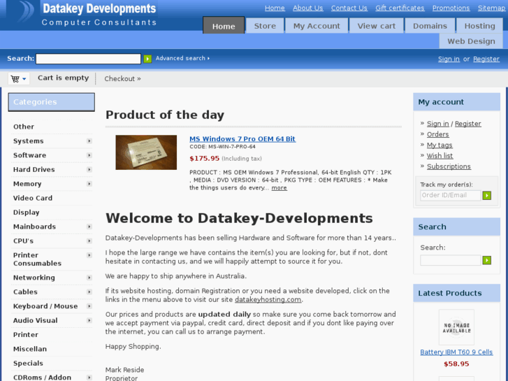Expand the Keyboard / Mouse category arrow
The height and width of the screenshot is (381, 508).
pyautogui.click(x=89, y=306)
